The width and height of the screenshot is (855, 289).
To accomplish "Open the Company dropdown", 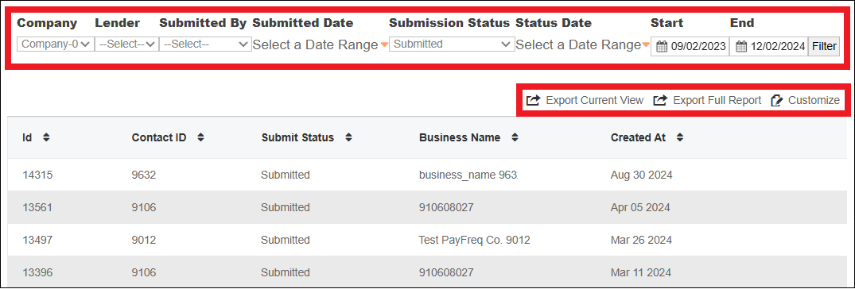I will 55,44.
